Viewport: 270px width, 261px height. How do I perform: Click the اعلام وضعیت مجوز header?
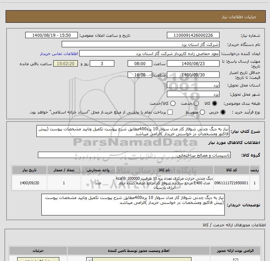click(139, 250)
